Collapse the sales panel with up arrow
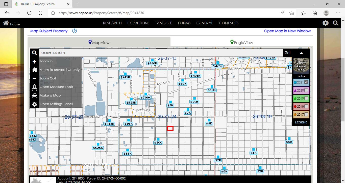The height and width of the screenshot is (183, 345). coord(301,53)
